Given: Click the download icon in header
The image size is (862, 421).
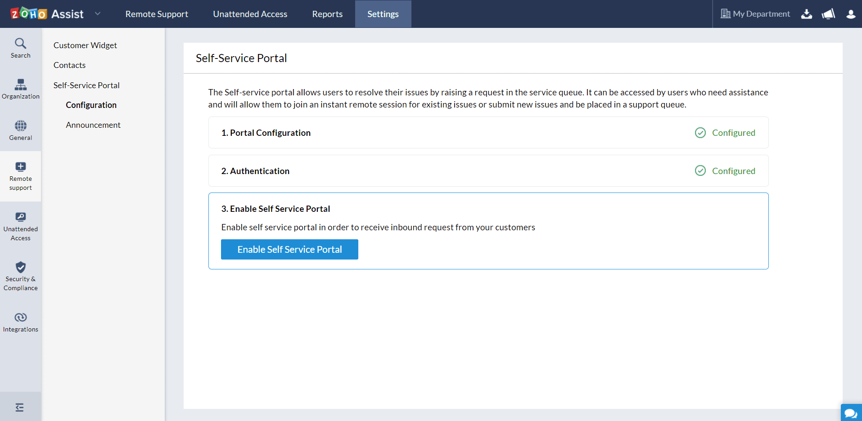Looking at the screenshot, I should 806,14.
